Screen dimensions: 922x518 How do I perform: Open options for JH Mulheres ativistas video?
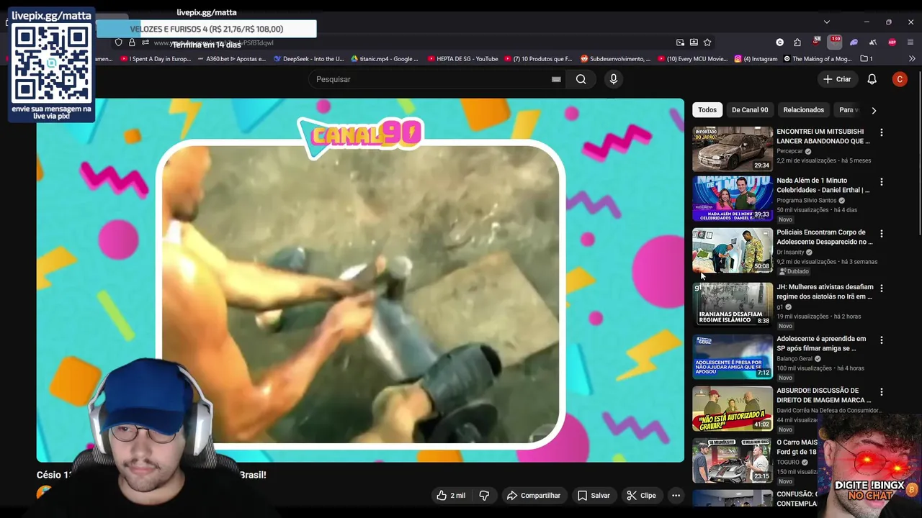point(881,288)
